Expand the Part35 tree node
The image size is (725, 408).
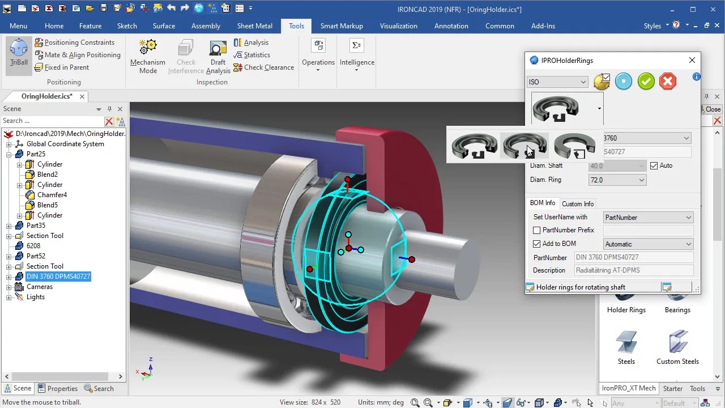pyautogui.click(x=9, y=226)
